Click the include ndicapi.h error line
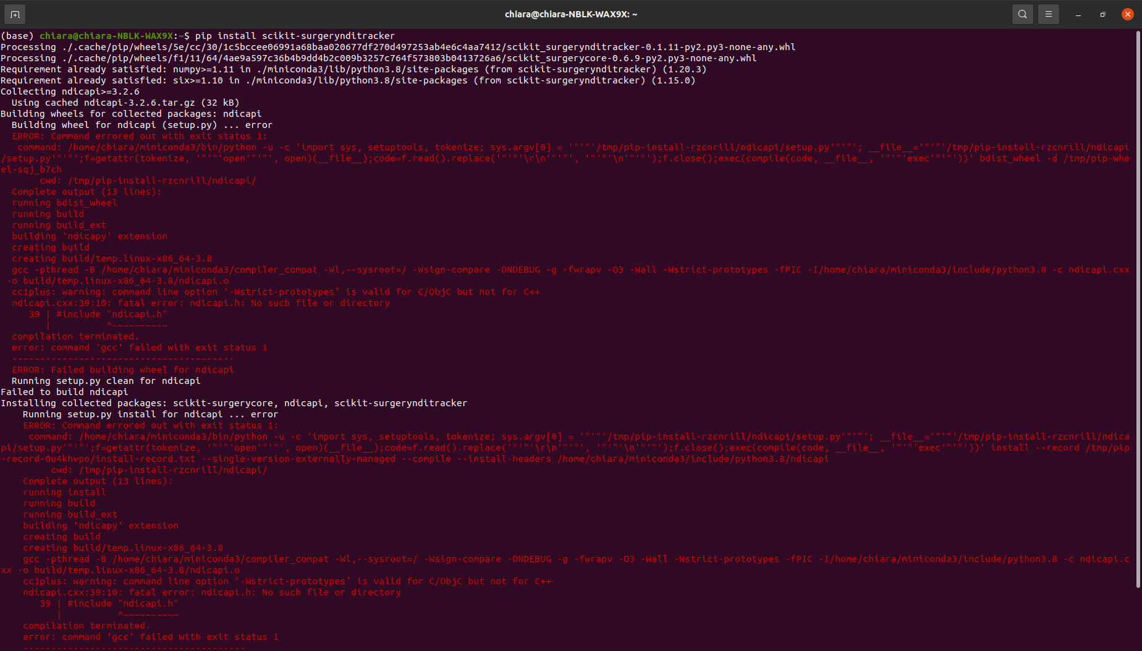 pos(99,314)
